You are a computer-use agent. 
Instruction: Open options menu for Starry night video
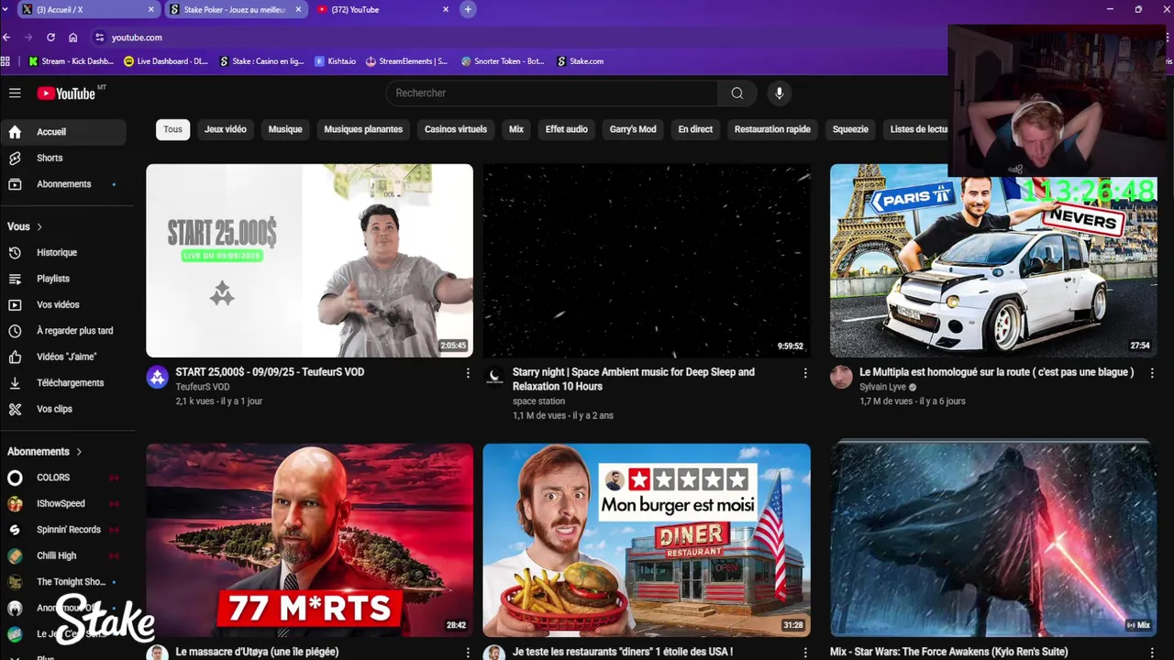805,373
